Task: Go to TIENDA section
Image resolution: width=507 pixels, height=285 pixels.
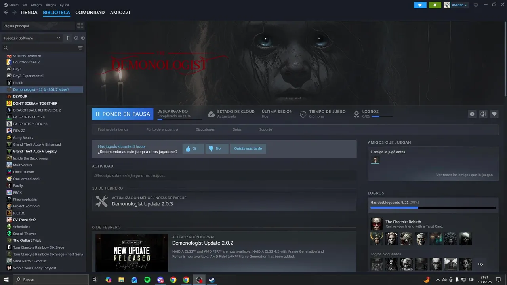Action: [29, 13]
